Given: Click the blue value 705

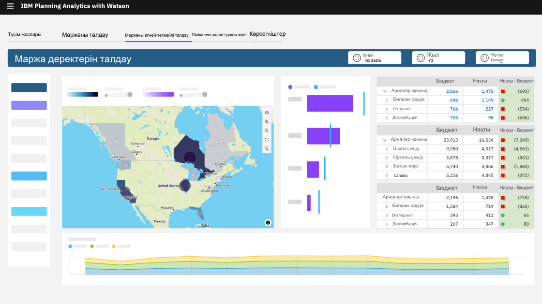Looking at the screenshot, I should (454, 118).
